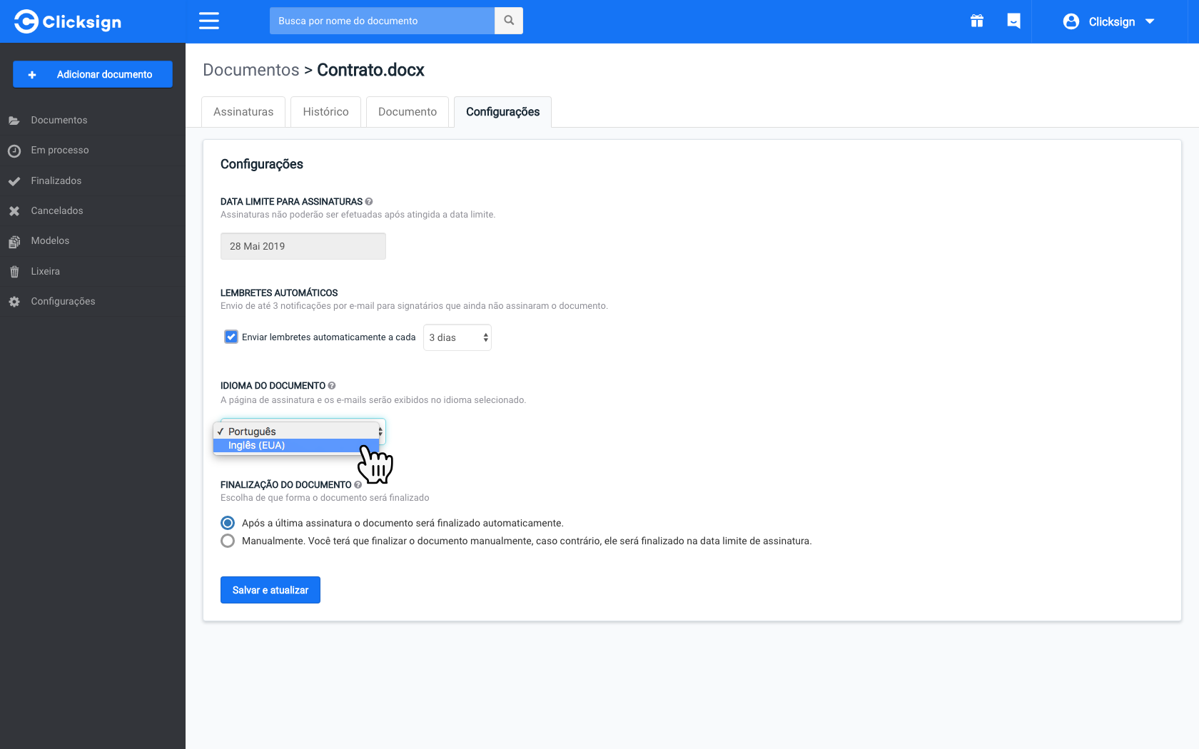Expand the Clicksign account dropdown arrow

point(1150,21)
